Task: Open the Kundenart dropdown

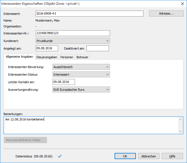Action: tap(73, 41)
